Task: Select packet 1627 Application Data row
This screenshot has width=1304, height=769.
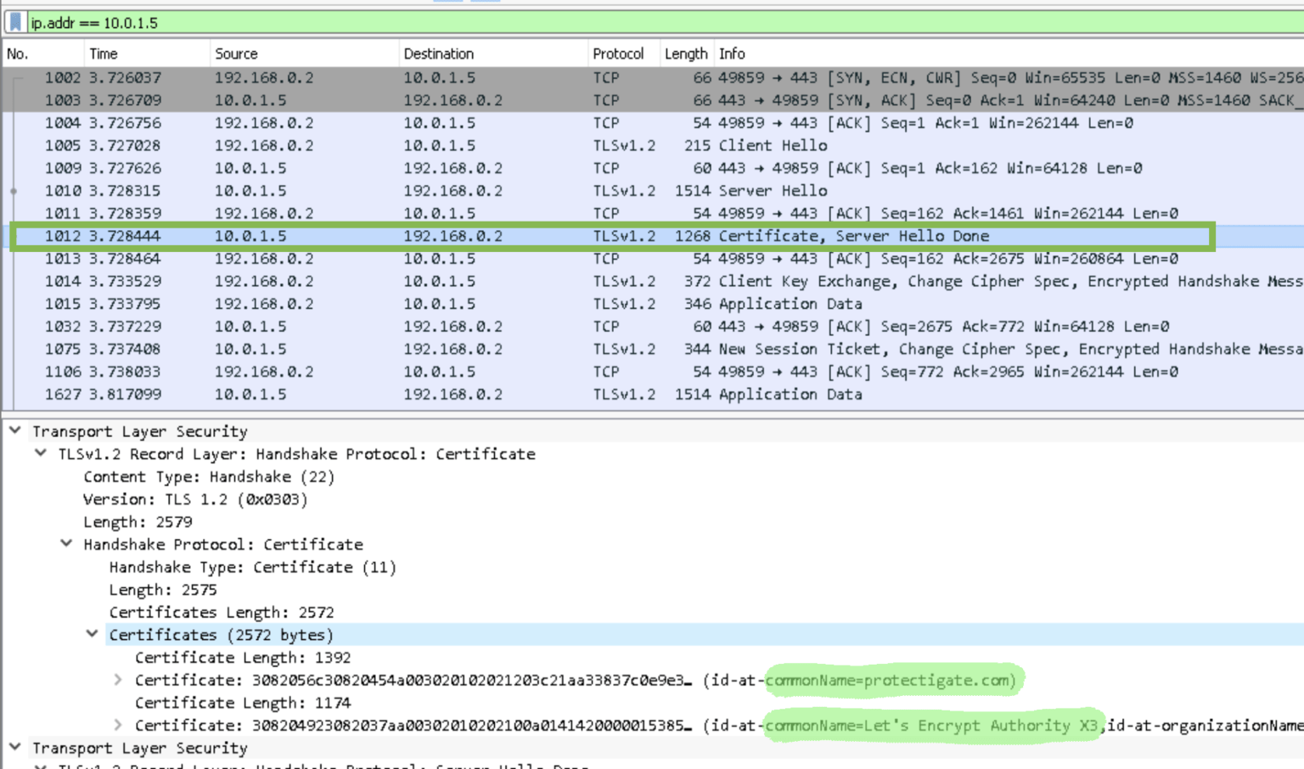Action: coord(340,394)
